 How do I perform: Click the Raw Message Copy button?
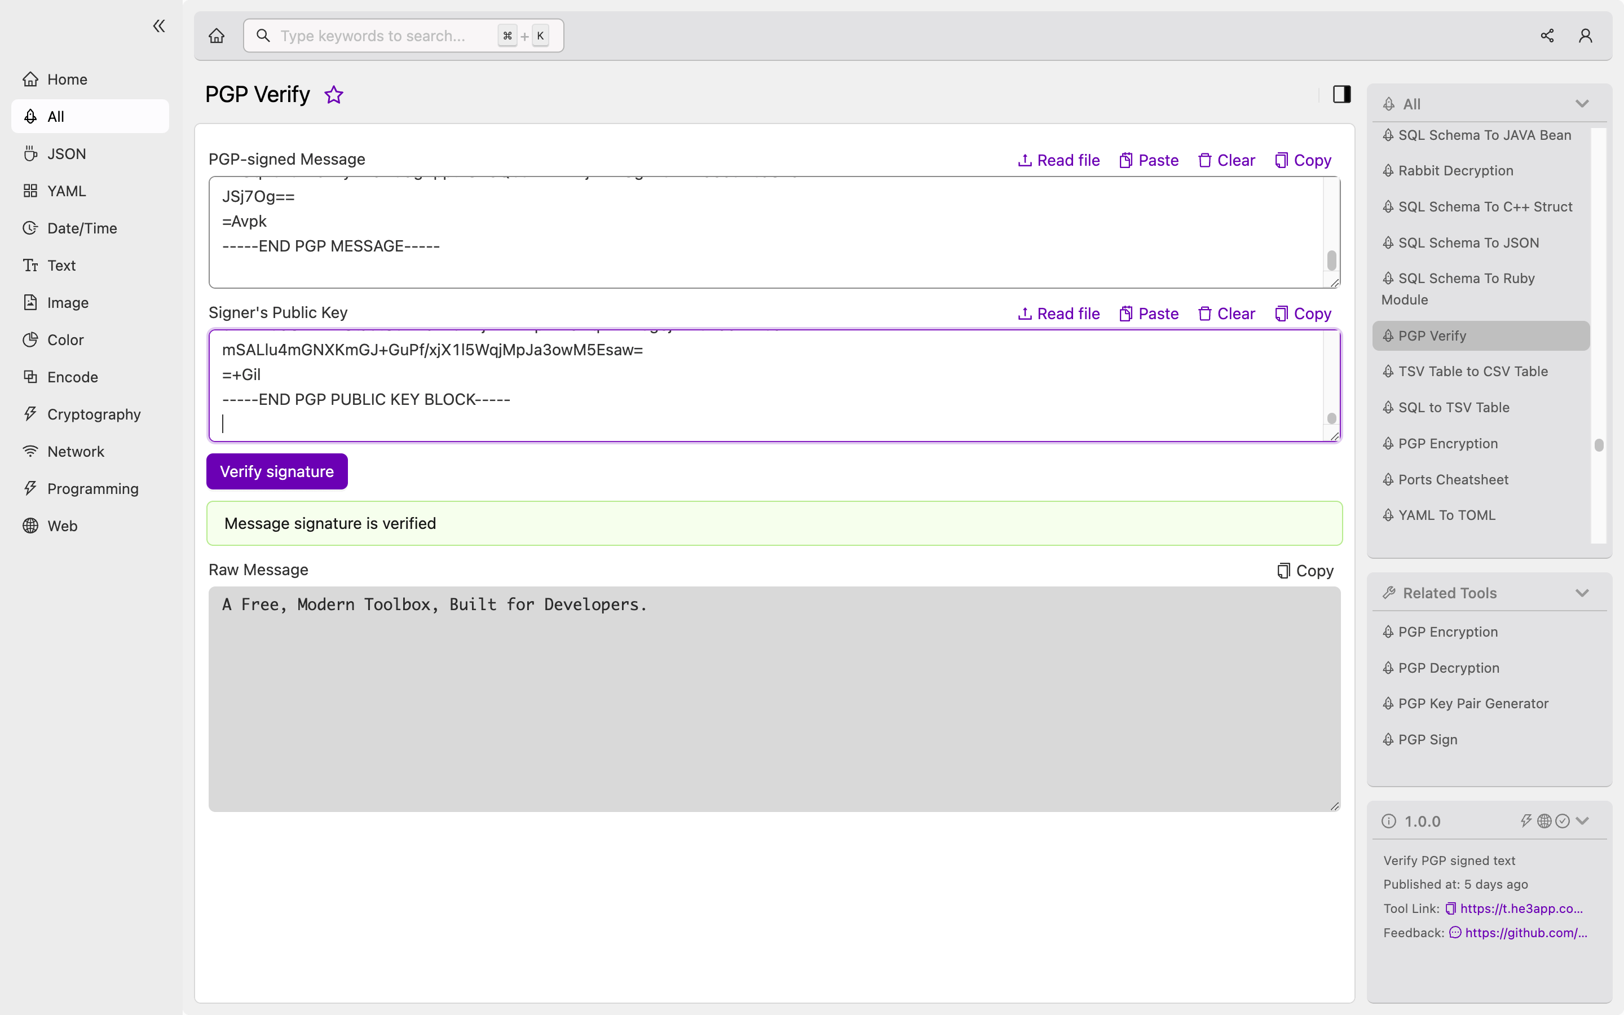pos(1305,571)
